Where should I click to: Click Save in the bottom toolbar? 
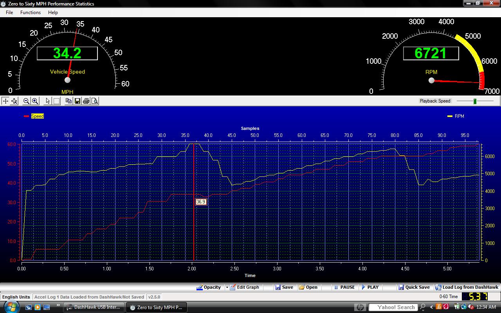[x=284, y=287]
